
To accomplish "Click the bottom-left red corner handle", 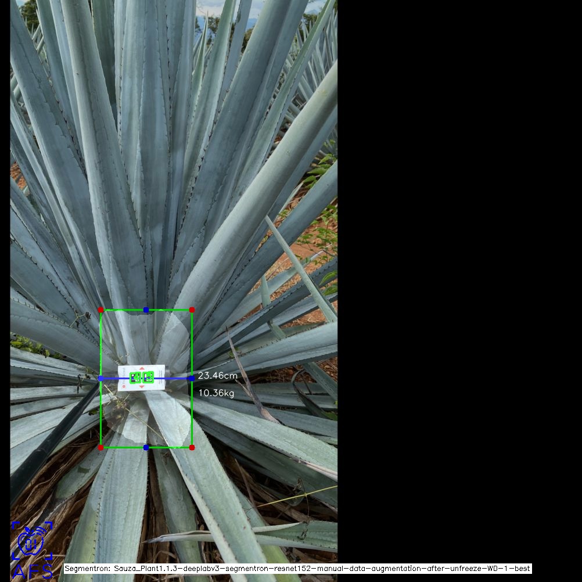I will [100, 447].
